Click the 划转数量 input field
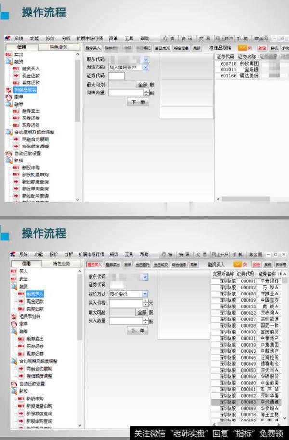Viewport: 289px width, 440px height. pos(126,93)
